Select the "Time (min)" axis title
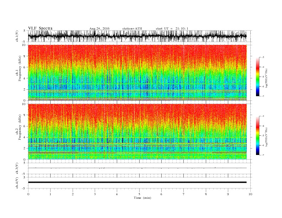This screenshot has height=218, width=282. click(142, 198)
